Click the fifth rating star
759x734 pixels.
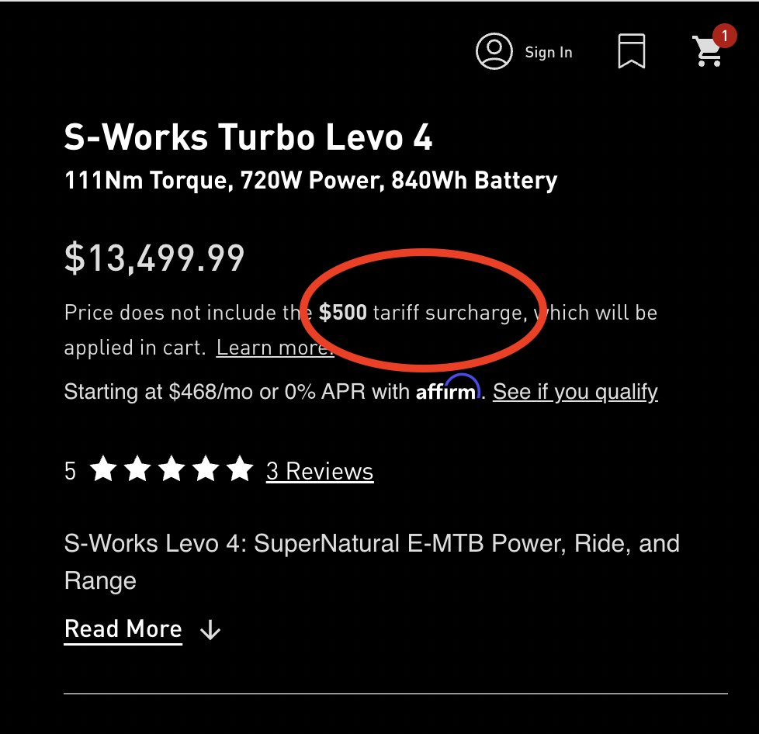tap(240, 469)
